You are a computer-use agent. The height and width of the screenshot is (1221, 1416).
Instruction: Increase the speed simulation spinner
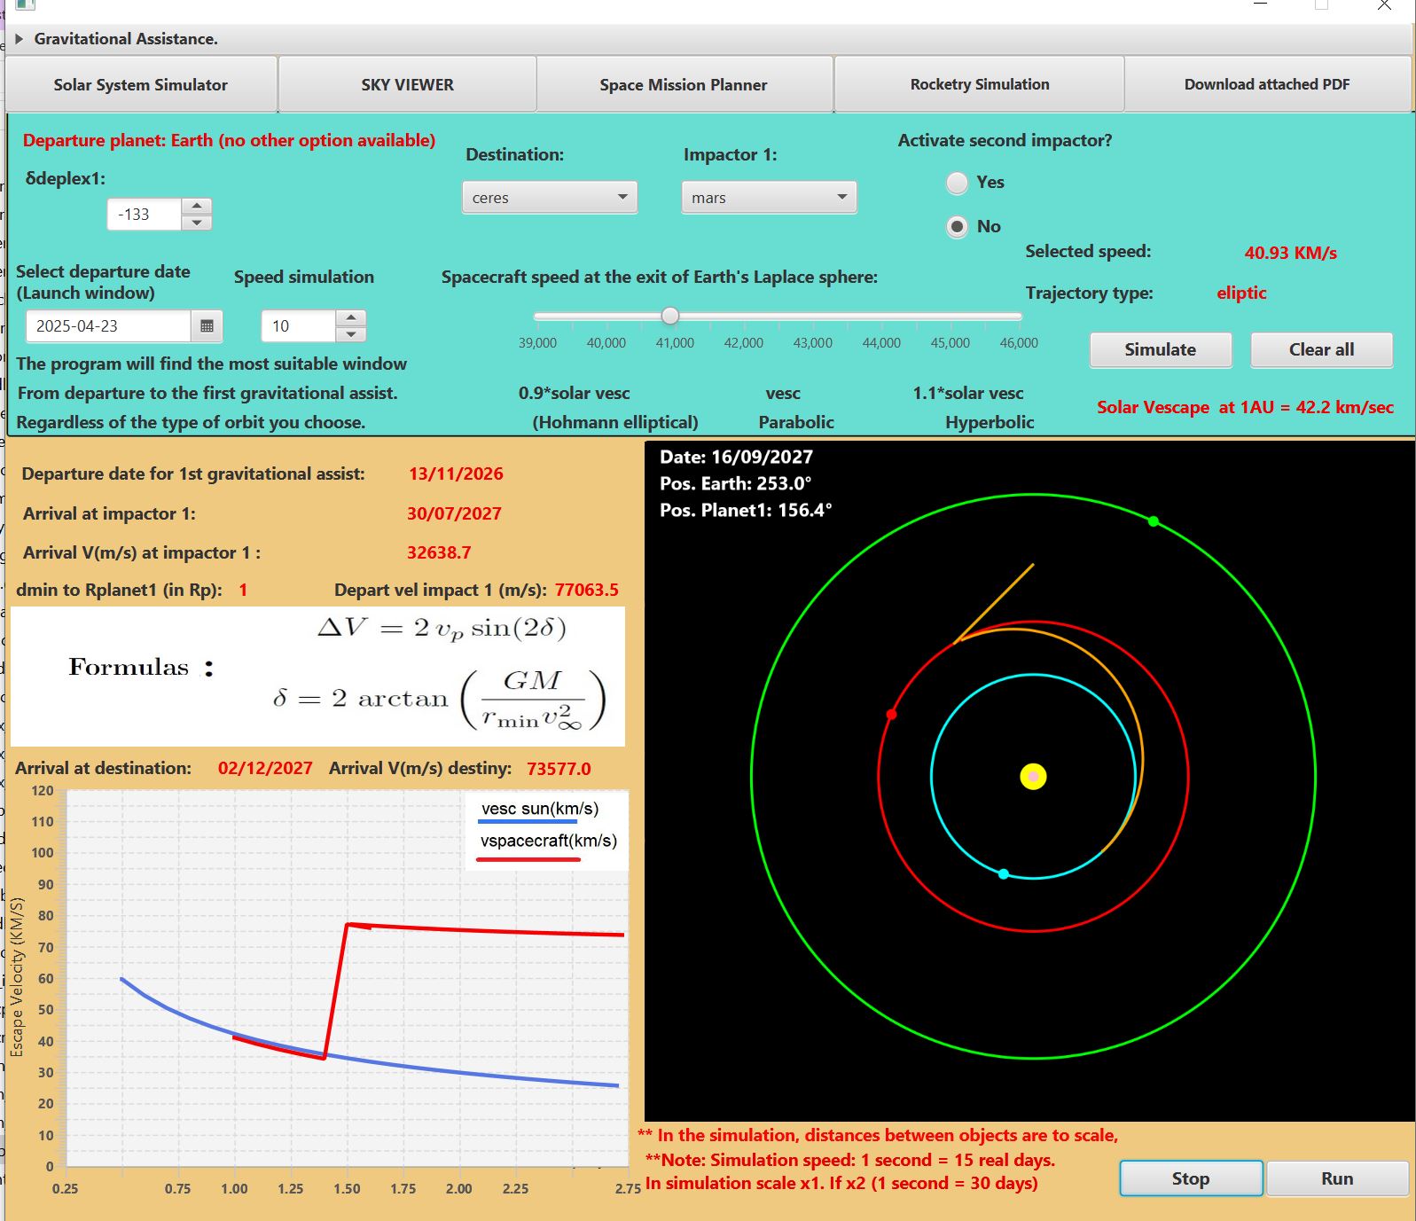(x=351, y=317)
